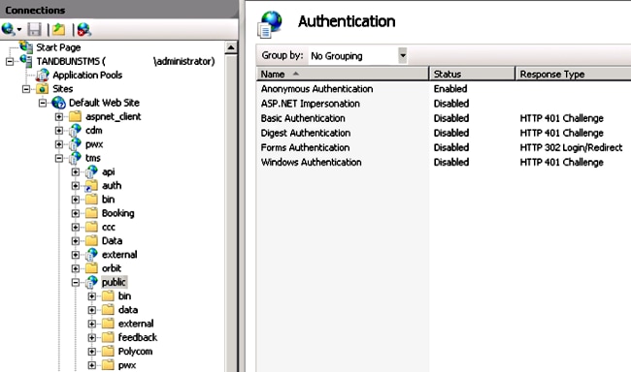631x372 pixels.
Task: Sort by the Name column header
Action: [343, 74]
